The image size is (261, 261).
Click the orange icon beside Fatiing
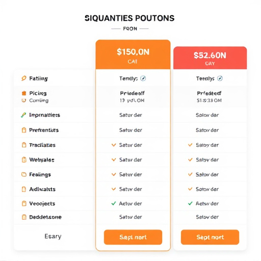coord(24,78)
